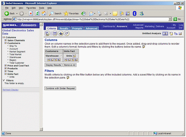
Task: Click the dashboard preview icon beside Untitled Analysis
Action: pyautogui.click(x=165, y=34)
